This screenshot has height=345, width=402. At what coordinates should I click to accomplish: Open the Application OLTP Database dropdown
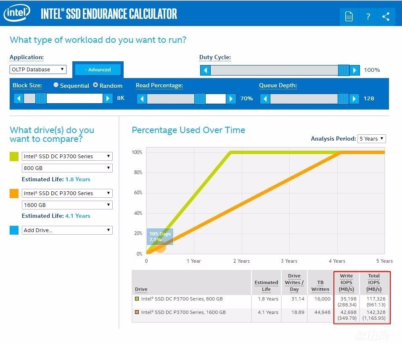pyautogui.click(x=38, y=69)
